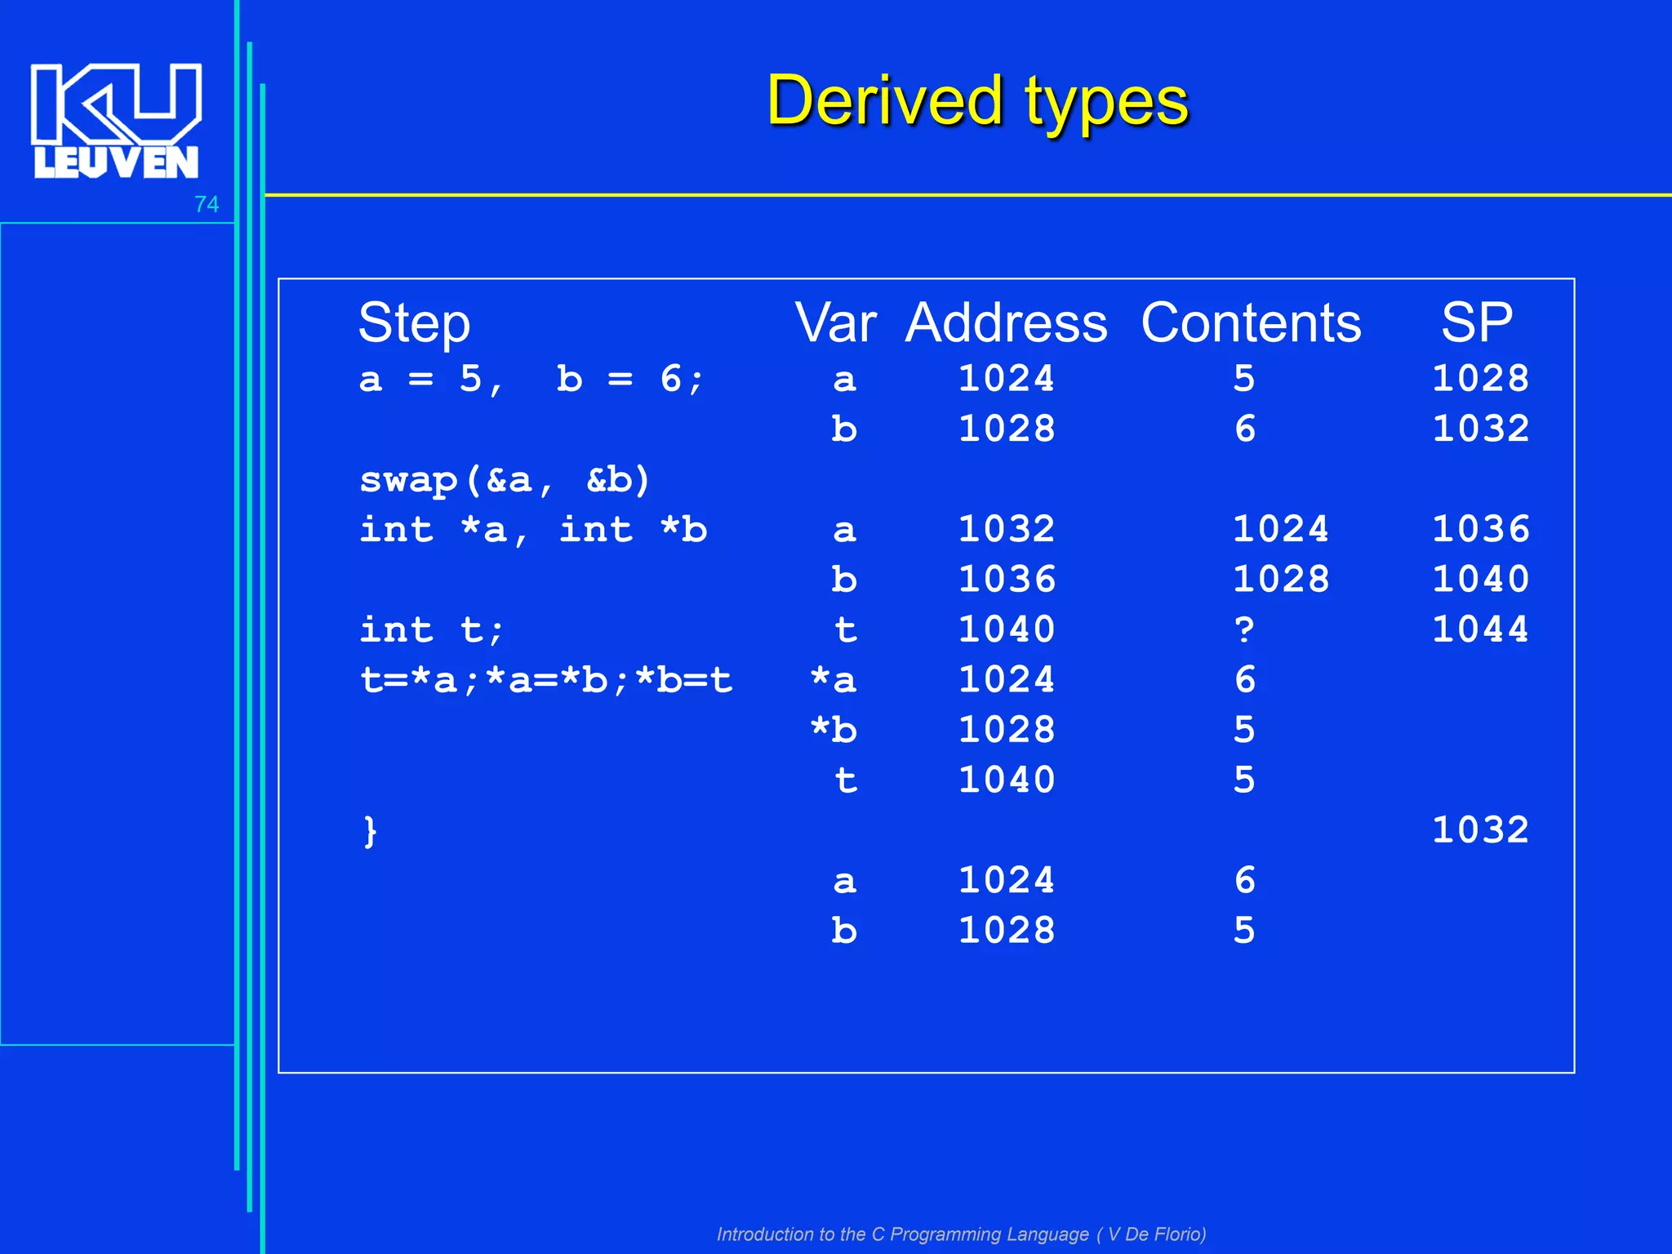Screen dimensions: 1672x1254
Task: Click the 'int t;' declaration line
Action: point(432,629)
